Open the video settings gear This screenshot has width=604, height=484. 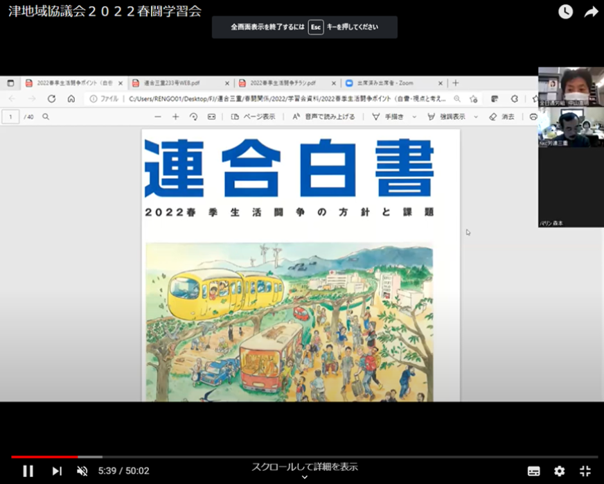point(559,471)
